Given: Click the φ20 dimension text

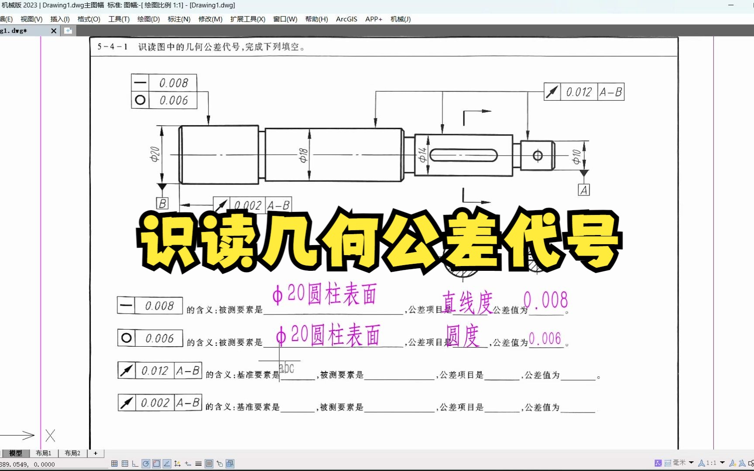Looking at the screenshot, I should coord(155,154).
